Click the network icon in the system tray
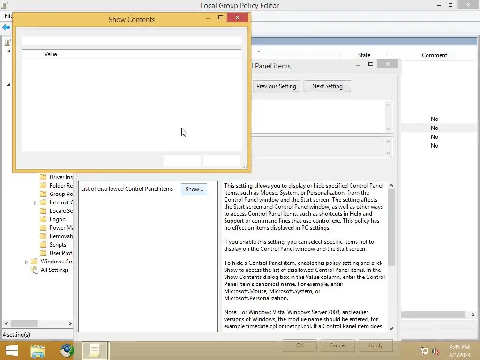 click(424, 351)
